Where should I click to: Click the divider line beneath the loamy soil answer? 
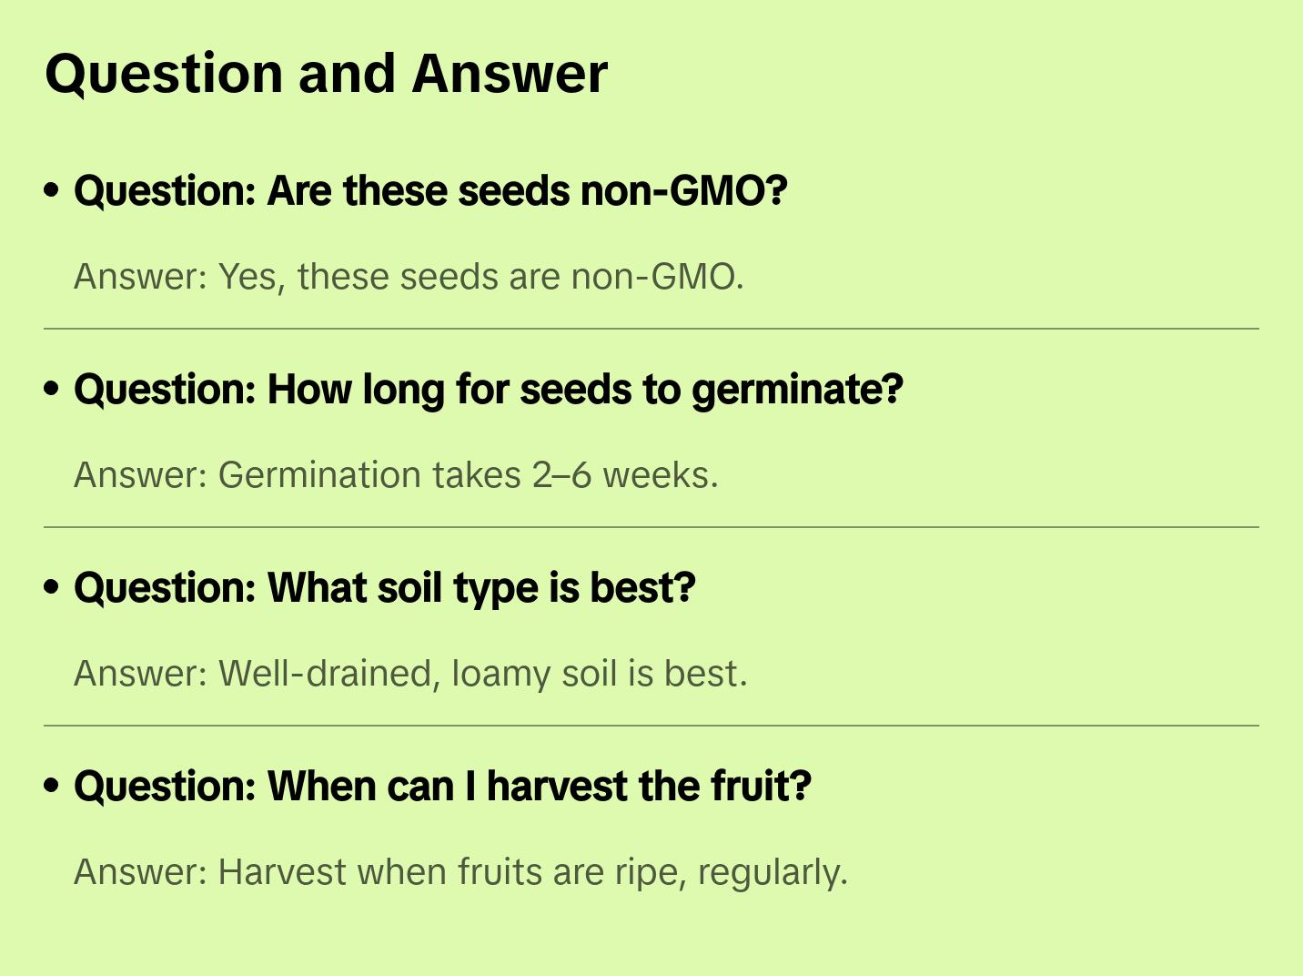coord(651,726)
